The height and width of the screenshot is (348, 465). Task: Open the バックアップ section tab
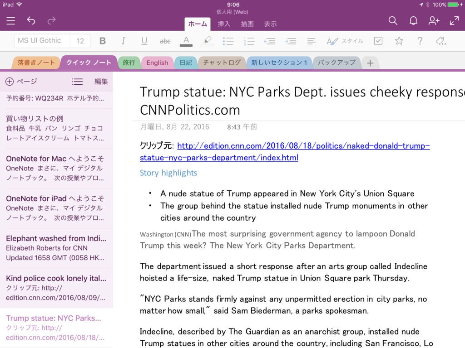[x=336, y=63]
